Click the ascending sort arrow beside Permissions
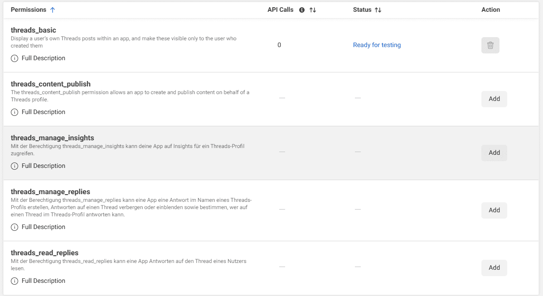 [x=53, y=9]
